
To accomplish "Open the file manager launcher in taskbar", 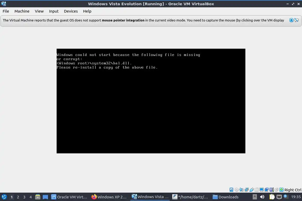I will click(x=38, y=197).
